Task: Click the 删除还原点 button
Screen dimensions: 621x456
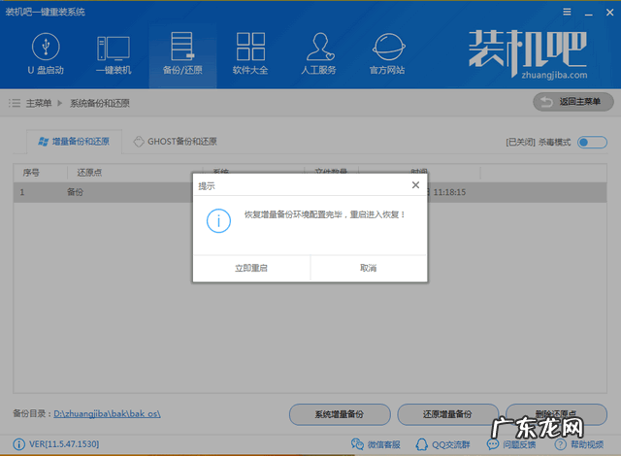Action: [556, 414]
